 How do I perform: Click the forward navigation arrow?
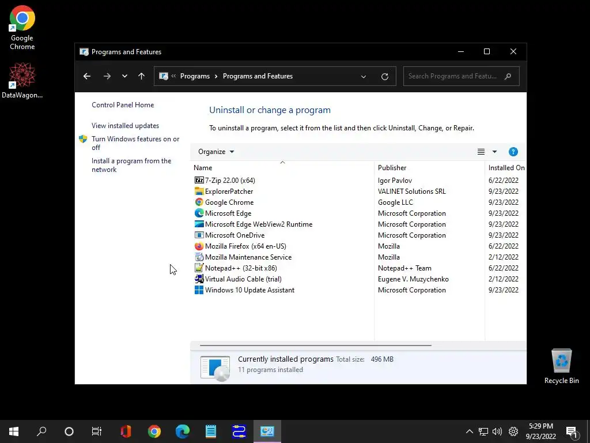107,76
